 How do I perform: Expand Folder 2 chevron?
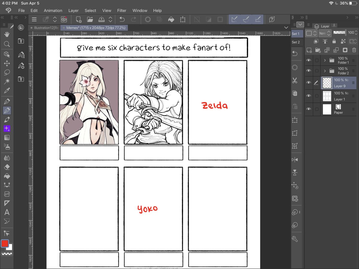(x=325, y=71)
